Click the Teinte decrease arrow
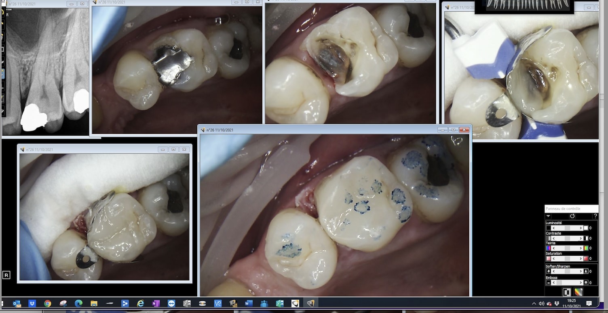Image resolution: width=608 pixels, height=313 pixels. [554, 248]
